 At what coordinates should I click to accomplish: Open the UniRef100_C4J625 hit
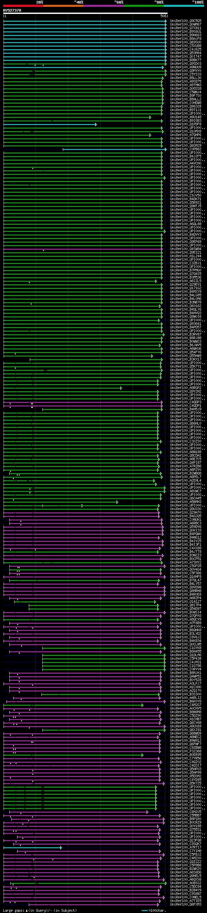point(185,49)
